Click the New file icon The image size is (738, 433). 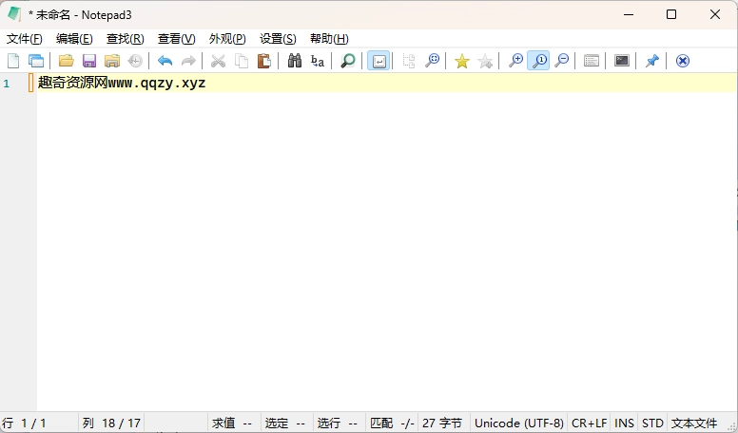pos(13,61)
